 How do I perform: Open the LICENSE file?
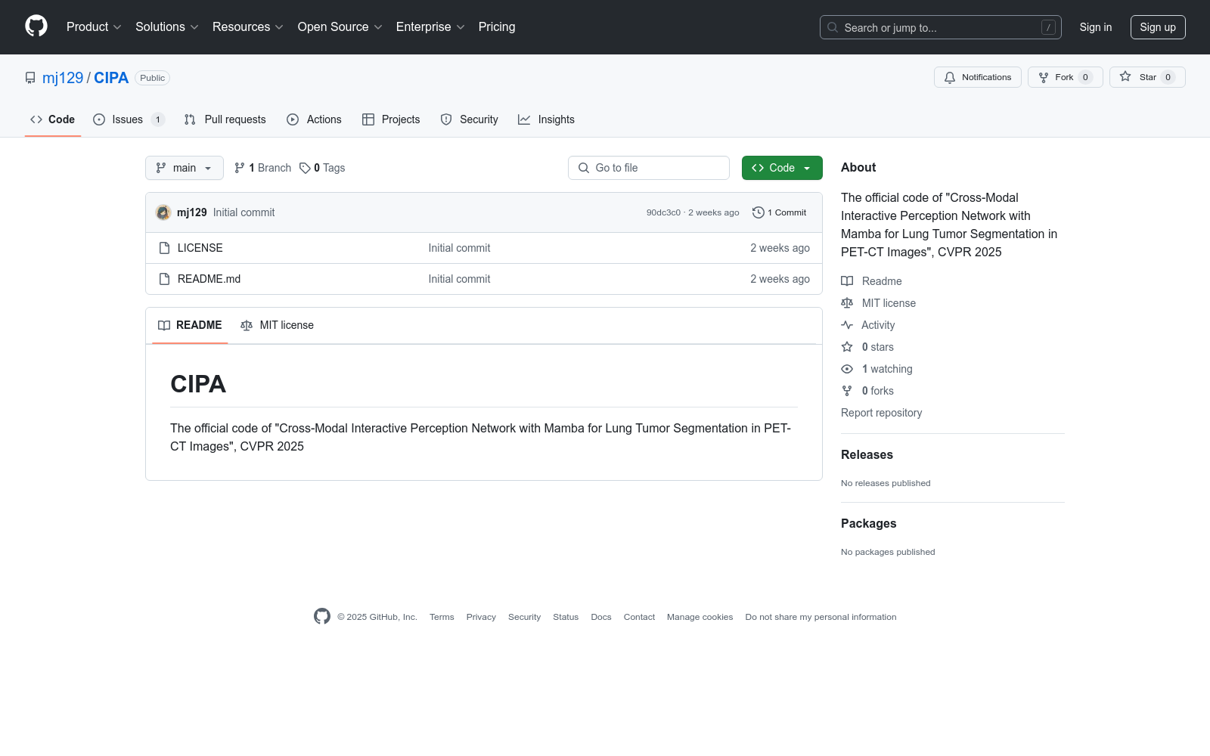(x=200, y=248)
